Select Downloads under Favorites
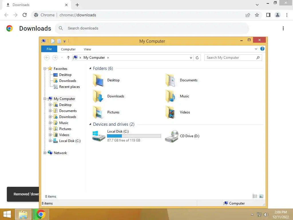The height and width of the screenshot is (220, 293). [68, 81]
